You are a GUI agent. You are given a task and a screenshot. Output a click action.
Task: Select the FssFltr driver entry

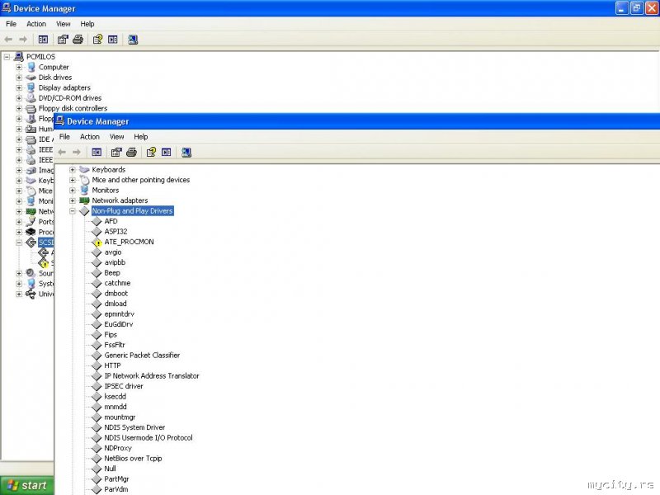click(115, 345)
